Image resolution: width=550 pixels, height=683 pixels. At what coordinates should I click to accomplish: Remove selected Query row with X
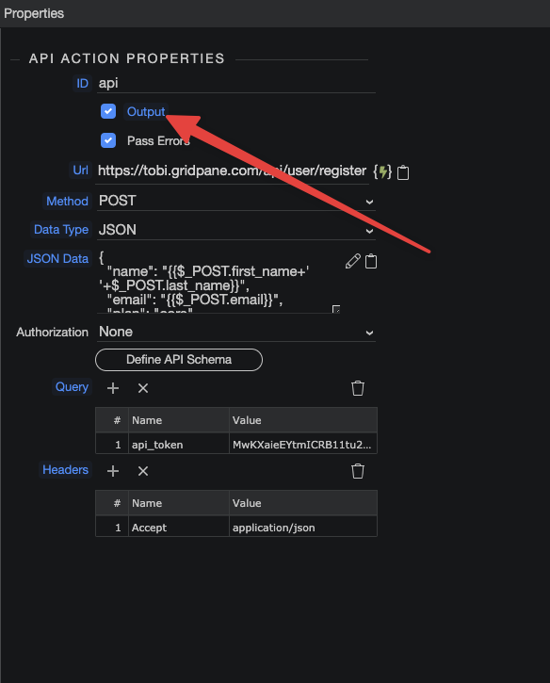pos(143,388)
